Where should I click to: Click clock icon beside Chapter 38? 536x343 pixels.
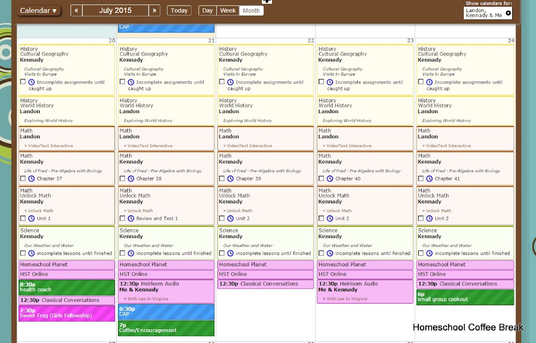point(131,179)
